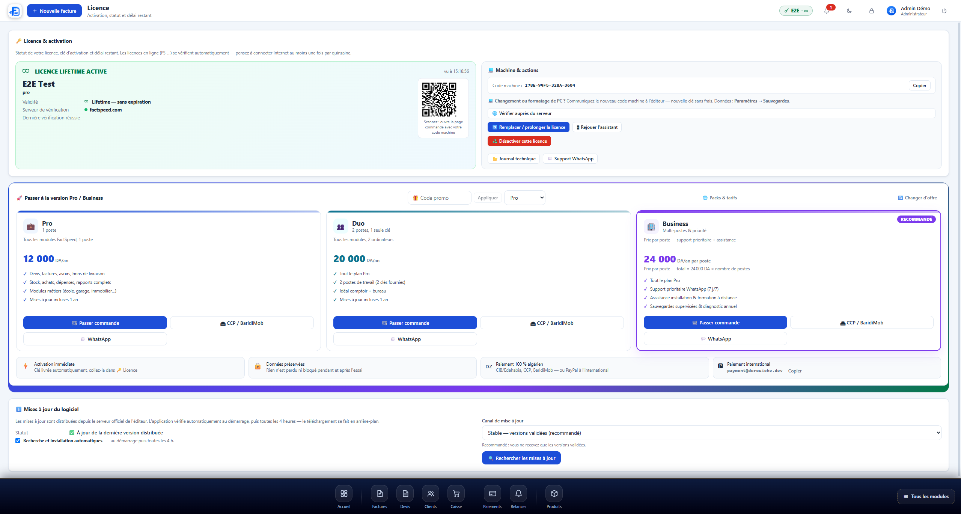Click the Admin Démo avatar icon
Viewport: 961px width, 514px height.
[x=891, y=11]
